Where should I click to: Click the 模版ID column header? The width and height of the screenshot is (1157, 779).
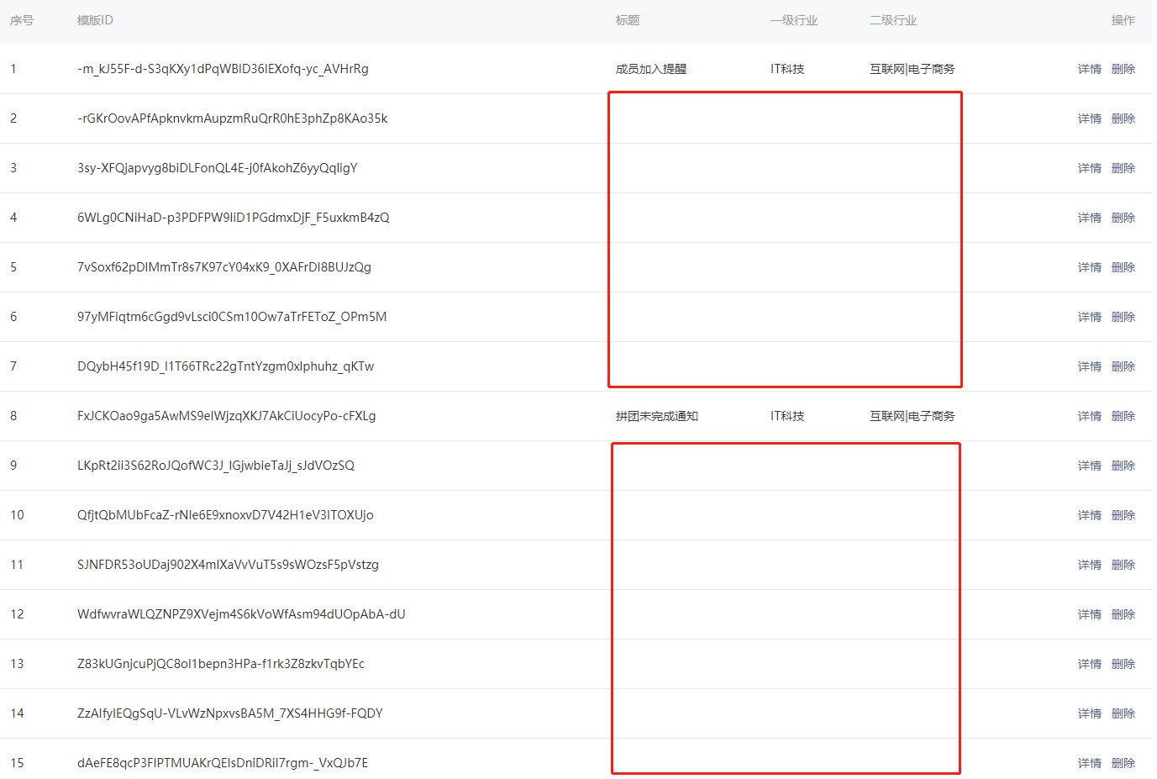click(x=95, y=20)
